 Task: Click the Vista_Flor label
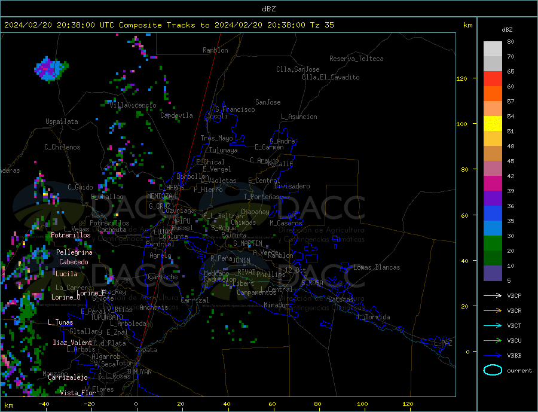click(78, 393)
